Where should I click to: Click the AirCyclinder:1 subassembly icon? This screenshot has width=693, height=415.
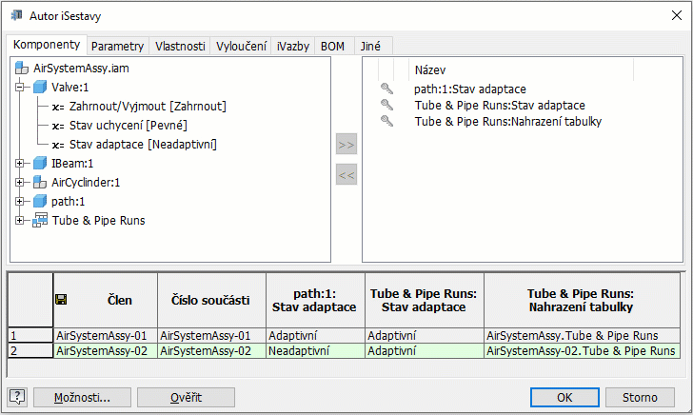[x=40, y=183]
